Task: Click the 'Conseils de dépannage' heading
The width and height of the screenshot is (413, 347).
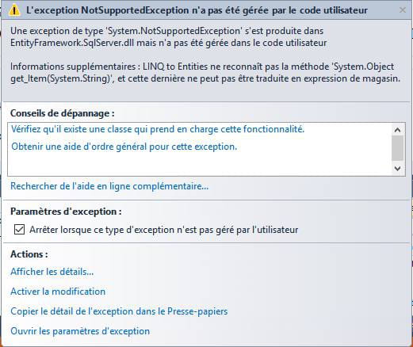Action: tap(63, 113)
